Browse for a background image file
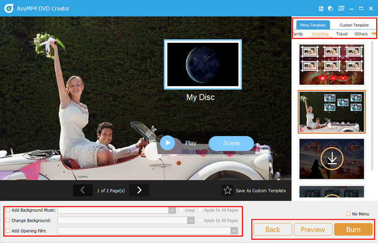Screen dimensions: 378x243 pos(191,220)
